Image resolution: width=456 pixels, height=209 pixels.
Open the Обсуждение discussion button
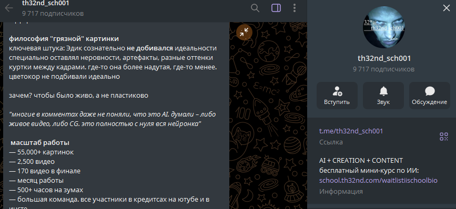[x=430, y=96]
